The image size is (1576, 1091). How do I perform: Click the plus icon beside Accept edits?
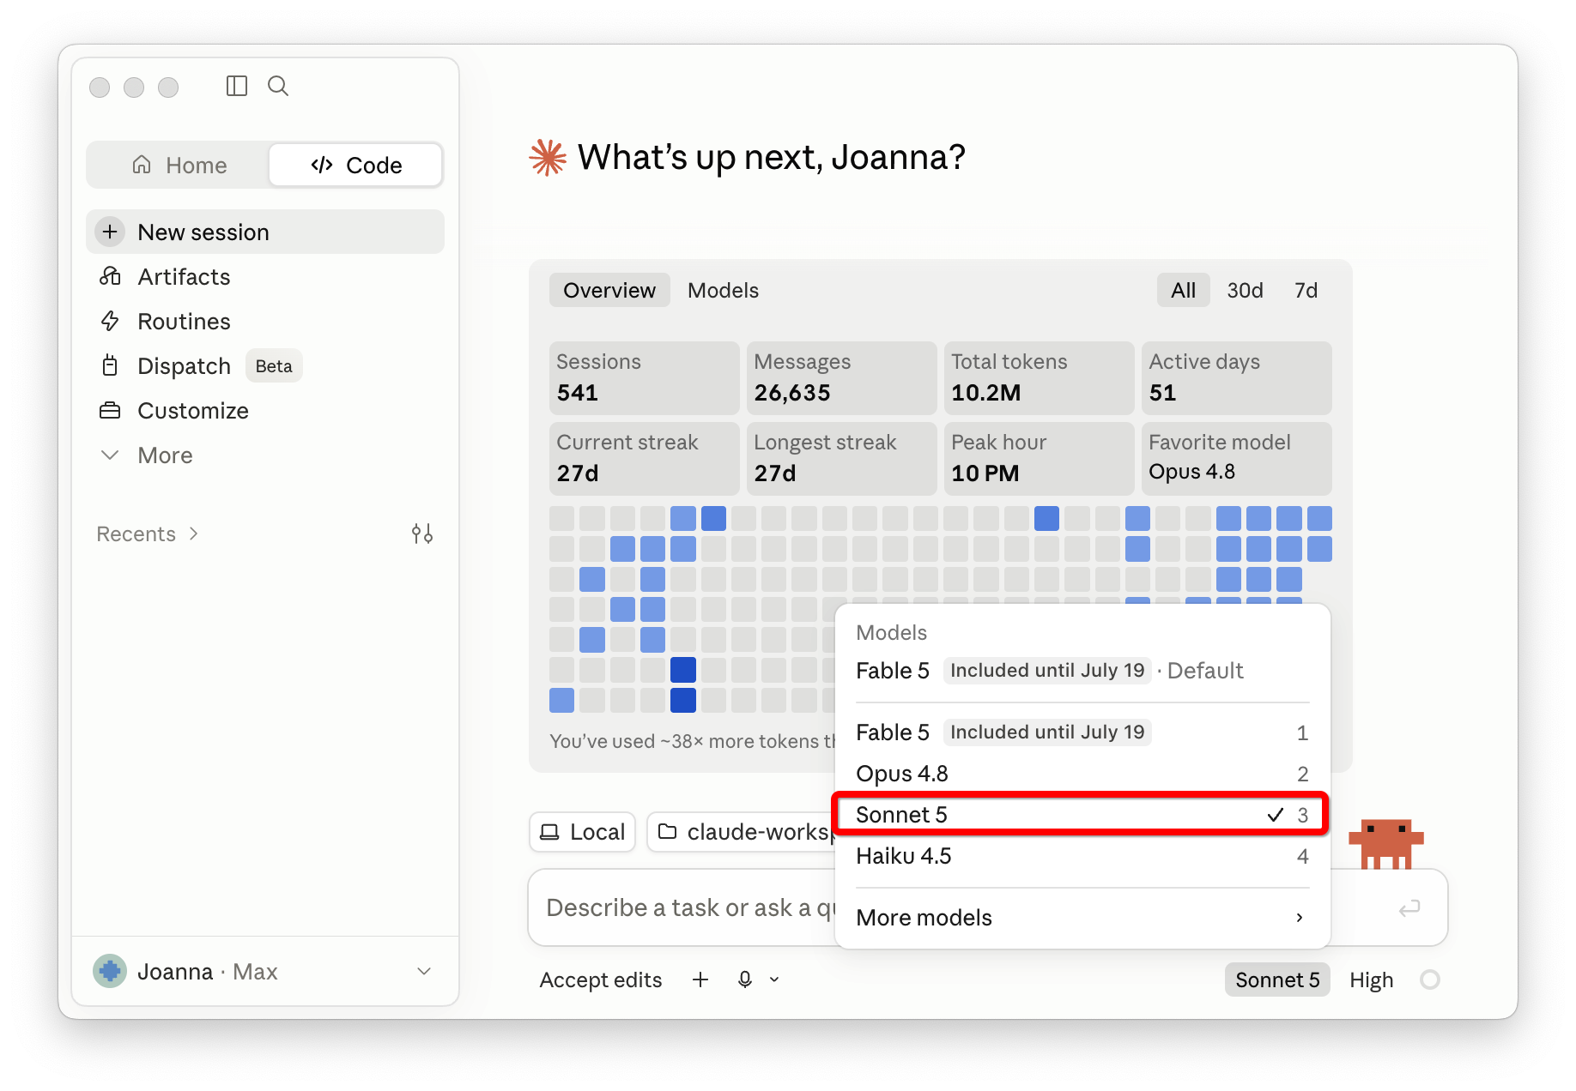pyautogui.click(x=700, y=979)
